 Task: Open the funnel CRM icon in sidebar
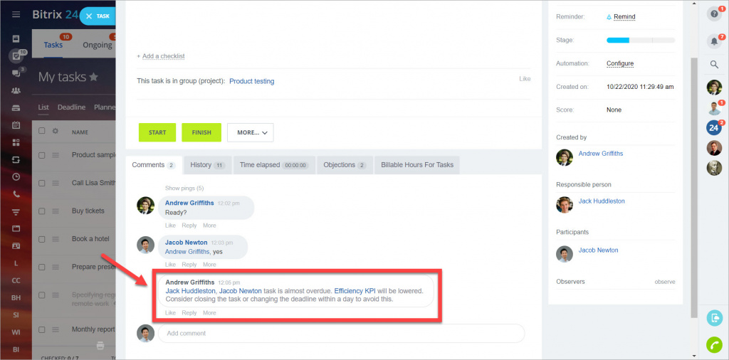[16, 212]
